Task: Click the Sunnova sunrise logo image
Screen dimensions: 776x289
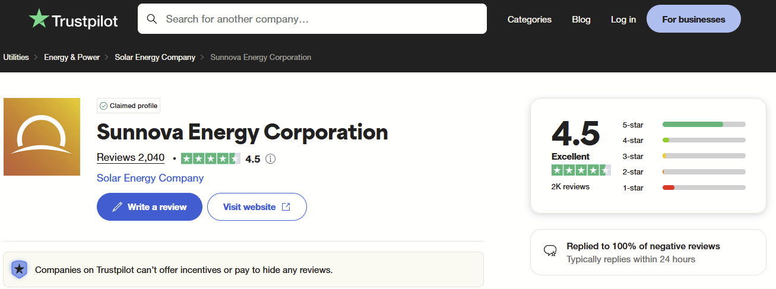Action: click(42, 136)
